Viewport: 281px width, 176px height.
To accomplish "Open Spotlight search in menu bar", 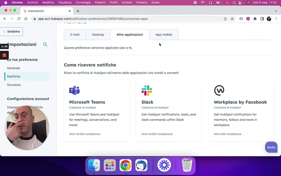I will tap(234, 3).
